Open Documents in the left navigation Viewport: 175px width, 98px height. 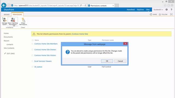(8, 37)
